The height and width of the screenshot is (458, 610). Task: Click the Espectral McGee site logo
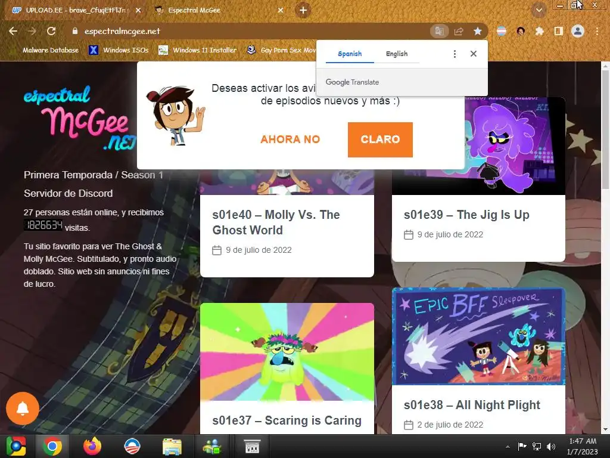[80, 118]
